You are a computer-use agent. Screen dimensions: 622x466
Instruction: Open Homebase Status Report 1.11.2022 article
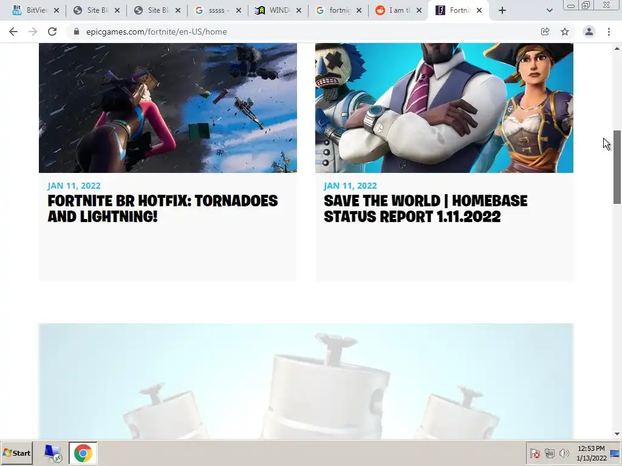425,209
